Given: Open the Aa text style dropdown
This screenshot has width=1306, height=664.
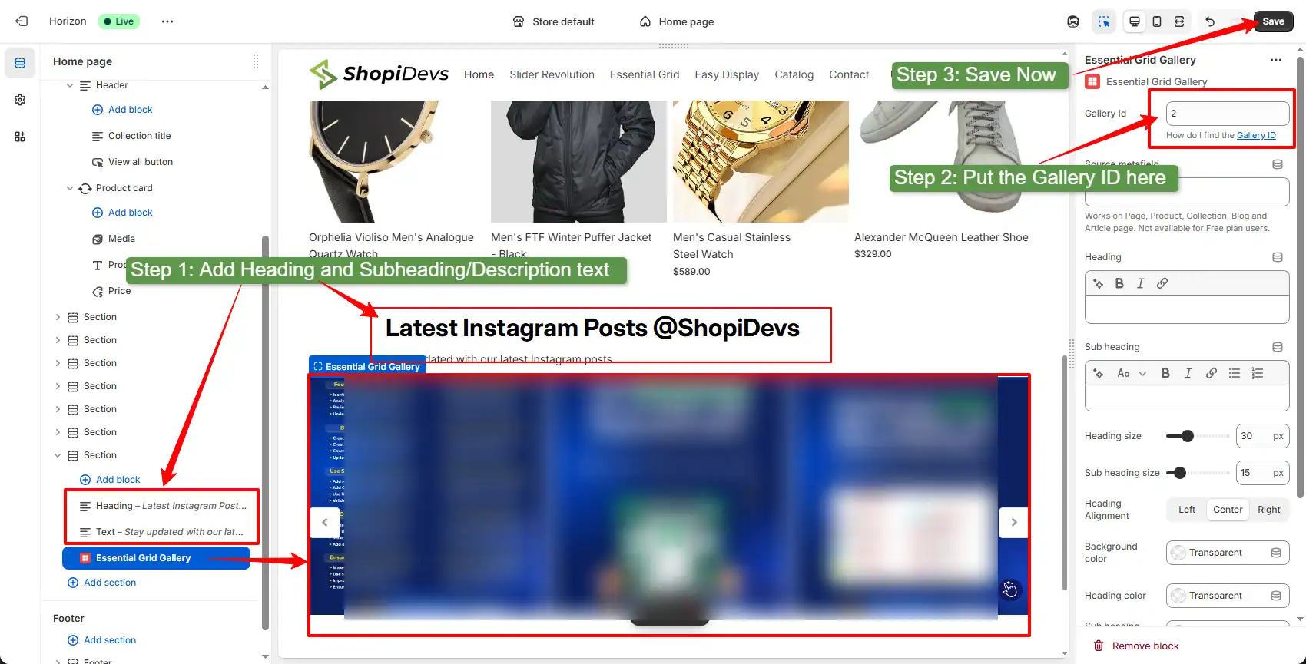Looking at the screenshot, I should (1132, 373).
